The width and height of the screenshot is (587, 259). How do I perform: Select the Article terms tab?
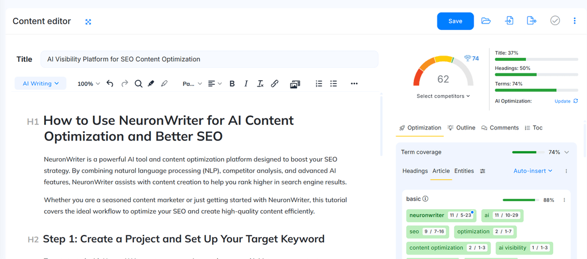point(441,171)
